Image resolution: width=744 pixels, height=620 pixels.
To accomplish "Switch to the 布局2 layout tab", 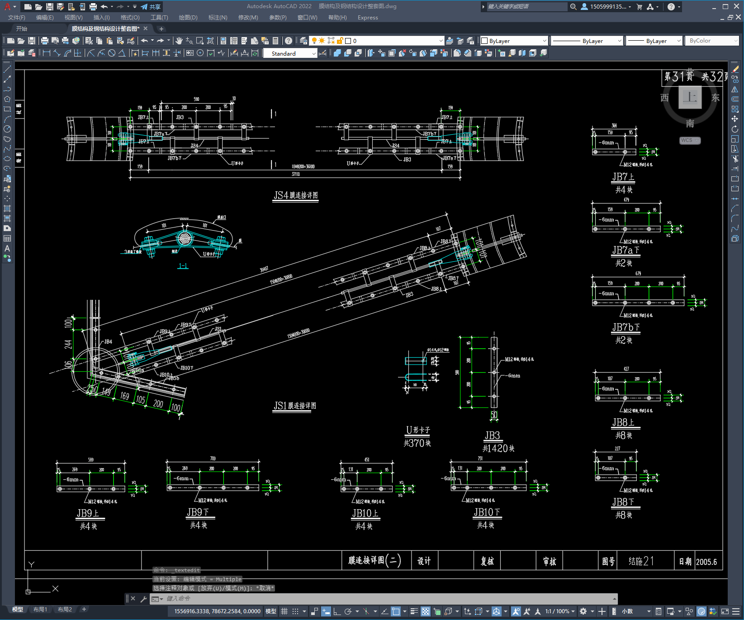I will (65, 610).
